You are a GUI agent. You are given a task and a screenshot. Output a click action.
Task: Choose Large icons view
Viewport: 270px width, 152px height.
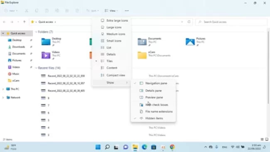(x=111, y=27)
